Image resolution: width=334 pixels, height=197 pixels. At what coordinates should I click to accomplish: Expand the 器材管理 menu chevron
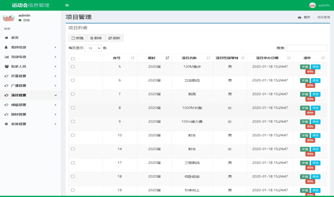(55, 114)
